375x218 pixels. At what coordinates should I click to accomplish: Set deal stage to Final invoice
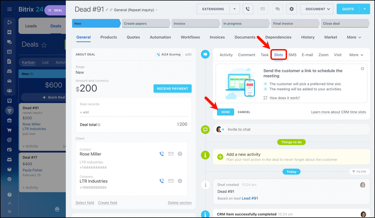click(295, 23)
